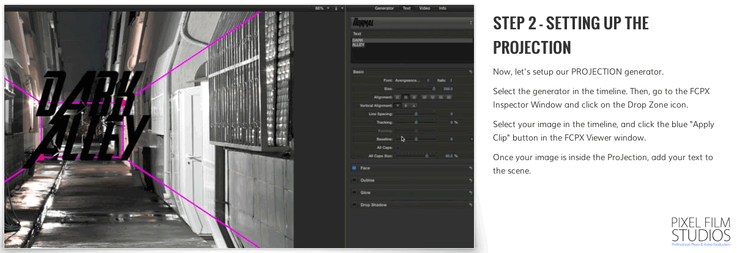Enable the Outline section checkbox
This screenshot has width=737, height=253.
(x=354, y=180)
